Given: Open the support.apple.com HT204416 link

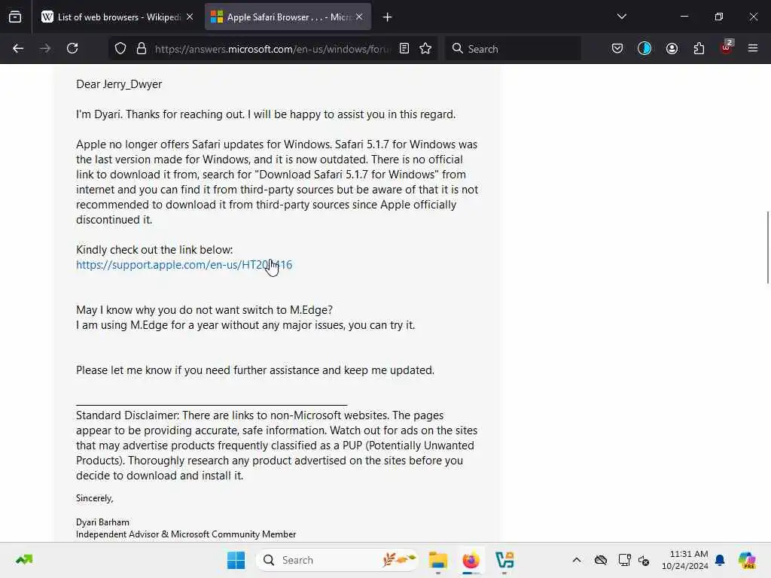Looking at the screenshot, I should pos(184,265).
